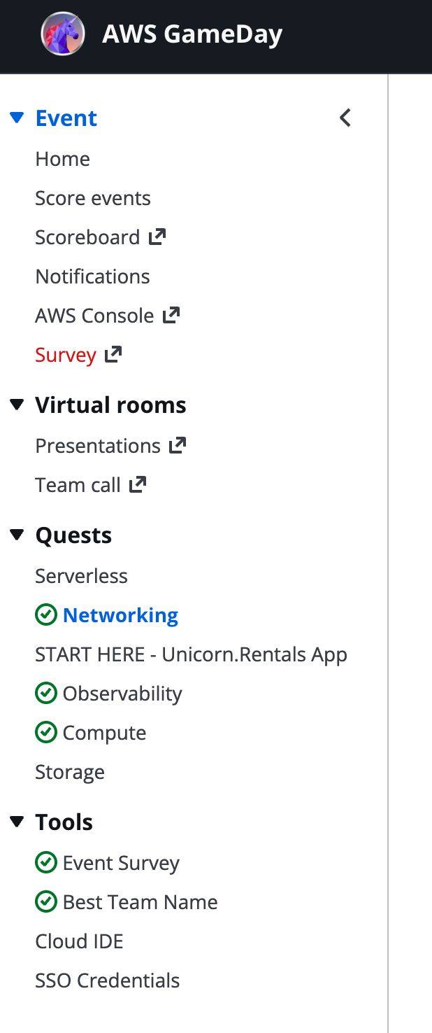The image size is (432, 1033).
Task: Click the AWS GameDay unicorn logo
Action: tap(62, 33)
